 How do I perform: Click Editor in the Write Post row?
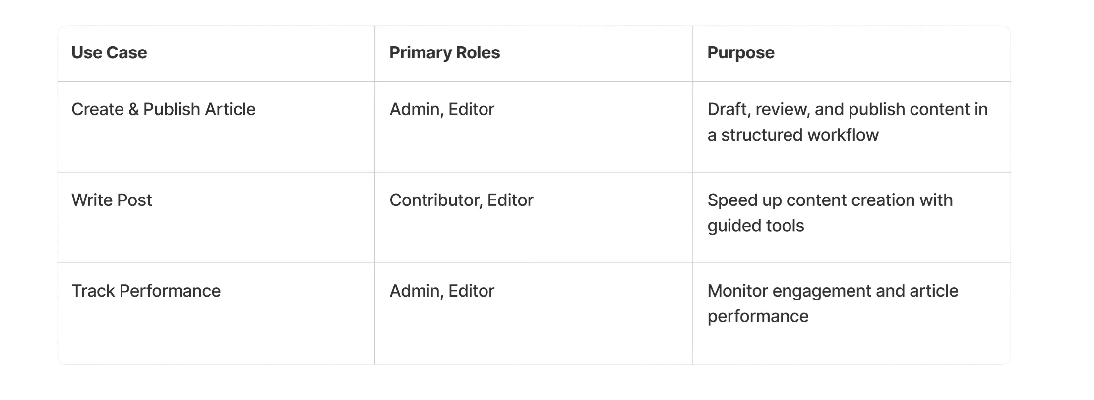point(510,200)
